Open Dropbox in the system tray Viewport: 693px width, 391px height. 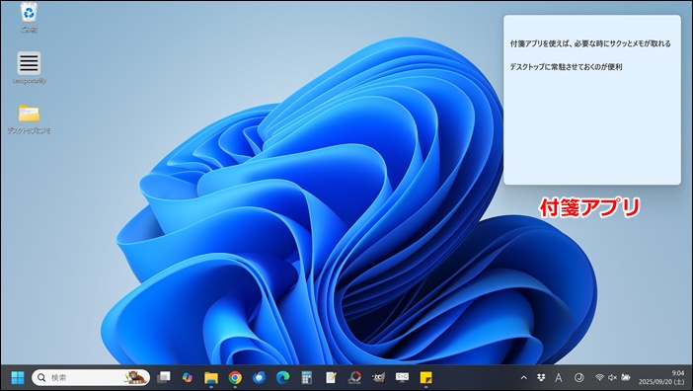coord(541,378)
